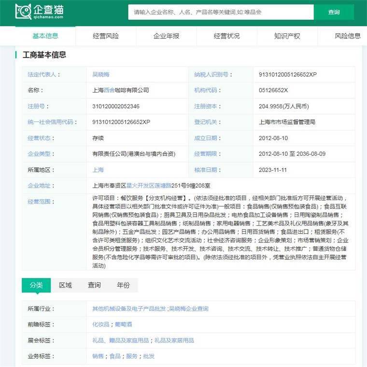Screen dimensions: 367x367
Task: Click the 吴晓梅企业查询 link
Action: (189, 309)
